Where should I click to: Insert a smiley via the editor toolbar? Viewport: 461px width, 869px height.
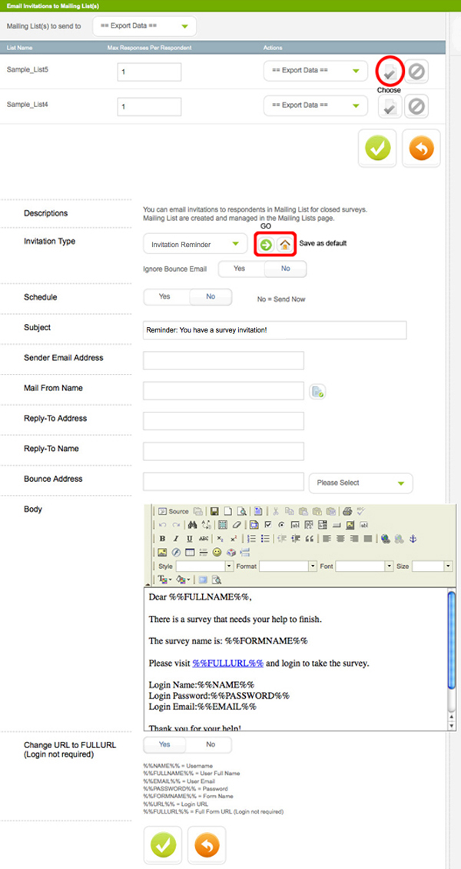[x=217, y=552]
